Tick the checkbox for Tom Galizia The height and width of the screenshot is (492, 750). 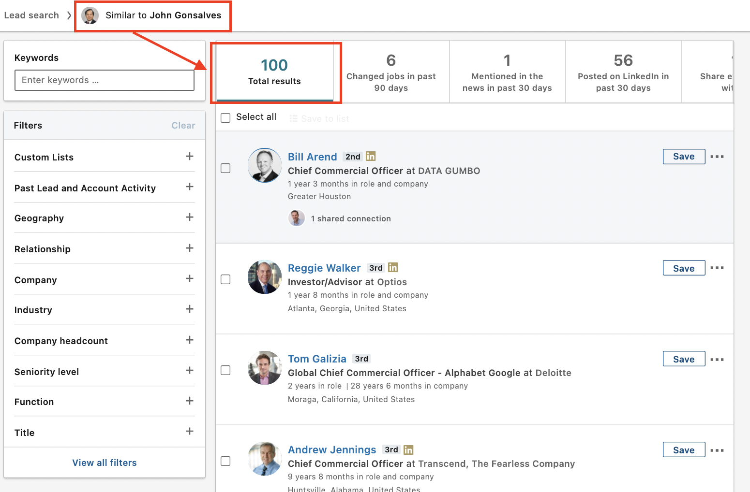coord(225,370)
